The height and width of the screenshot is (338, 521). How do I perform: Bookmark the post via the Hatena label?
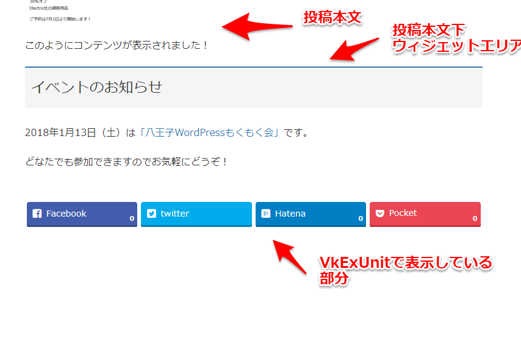pyautogui.click(x=290, y=214)
